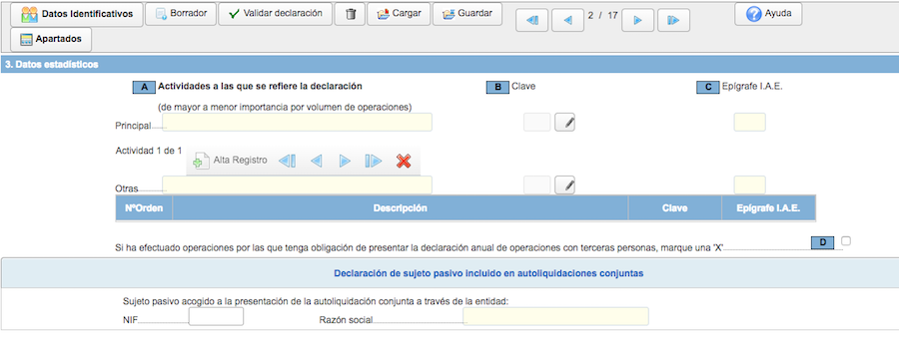The width and height of the screenshot is (899, 359).
Task: Add new record with Alta Registro
Action: 230,161
